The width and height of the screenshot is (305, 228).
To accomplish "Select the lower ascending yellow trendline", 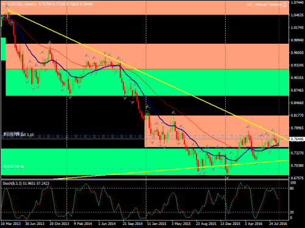I will click(171, 170).
